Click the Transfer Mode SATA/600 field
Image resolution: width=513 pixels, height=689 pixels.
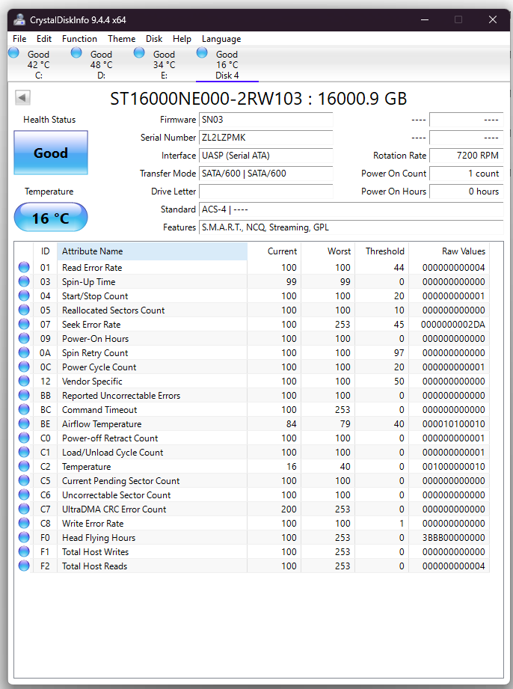point(266,174)
